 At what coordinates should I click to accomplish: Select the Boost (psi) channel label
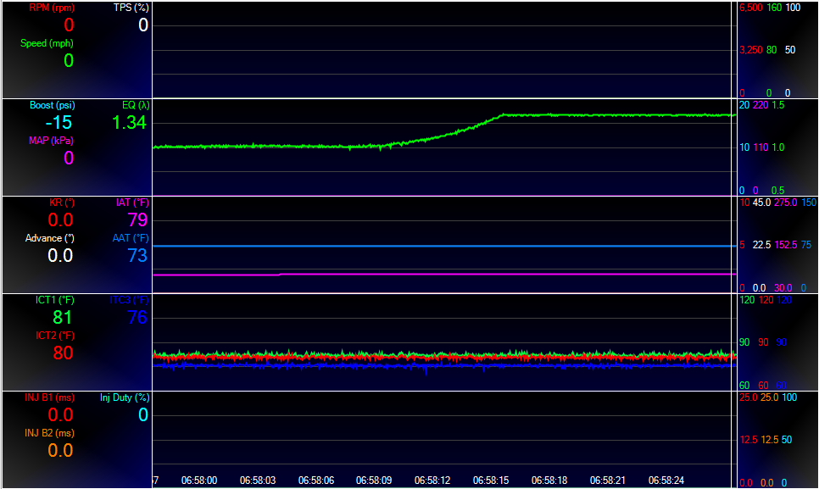click(52, 105)
